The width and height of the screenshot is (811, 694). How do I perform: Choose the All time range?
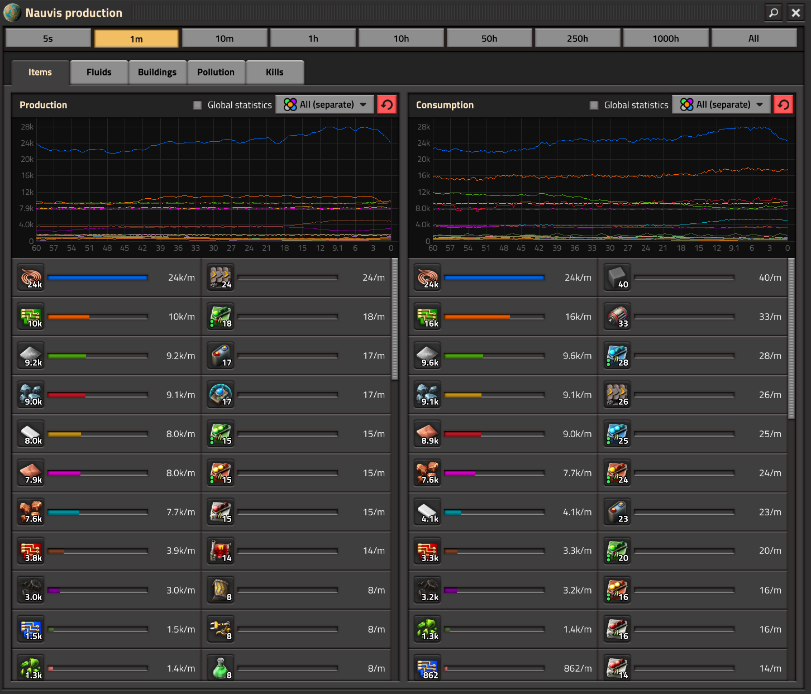754,39
